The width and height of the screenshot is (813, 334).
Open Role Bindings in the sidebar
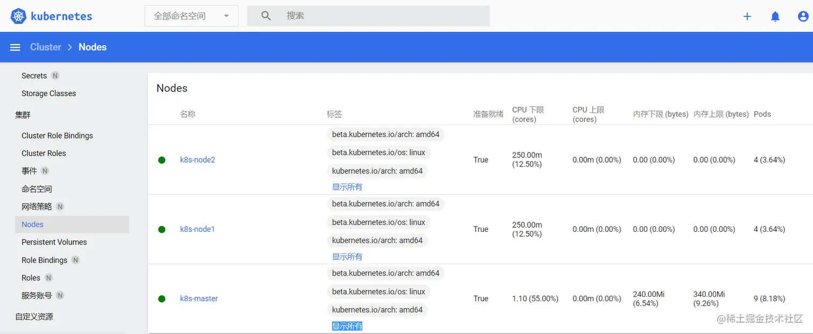click(44, 260)
